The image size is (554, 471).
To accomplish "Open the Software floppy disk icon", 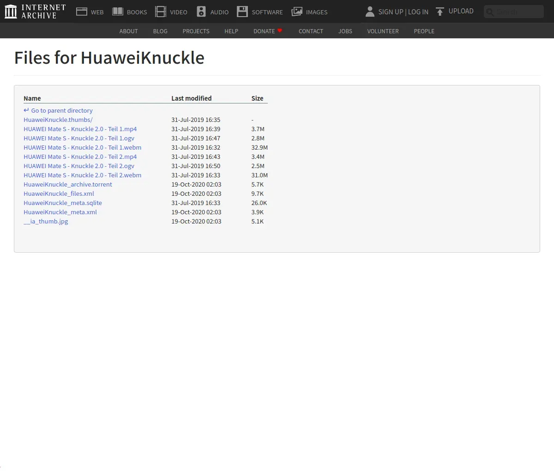I will [242, 12].
